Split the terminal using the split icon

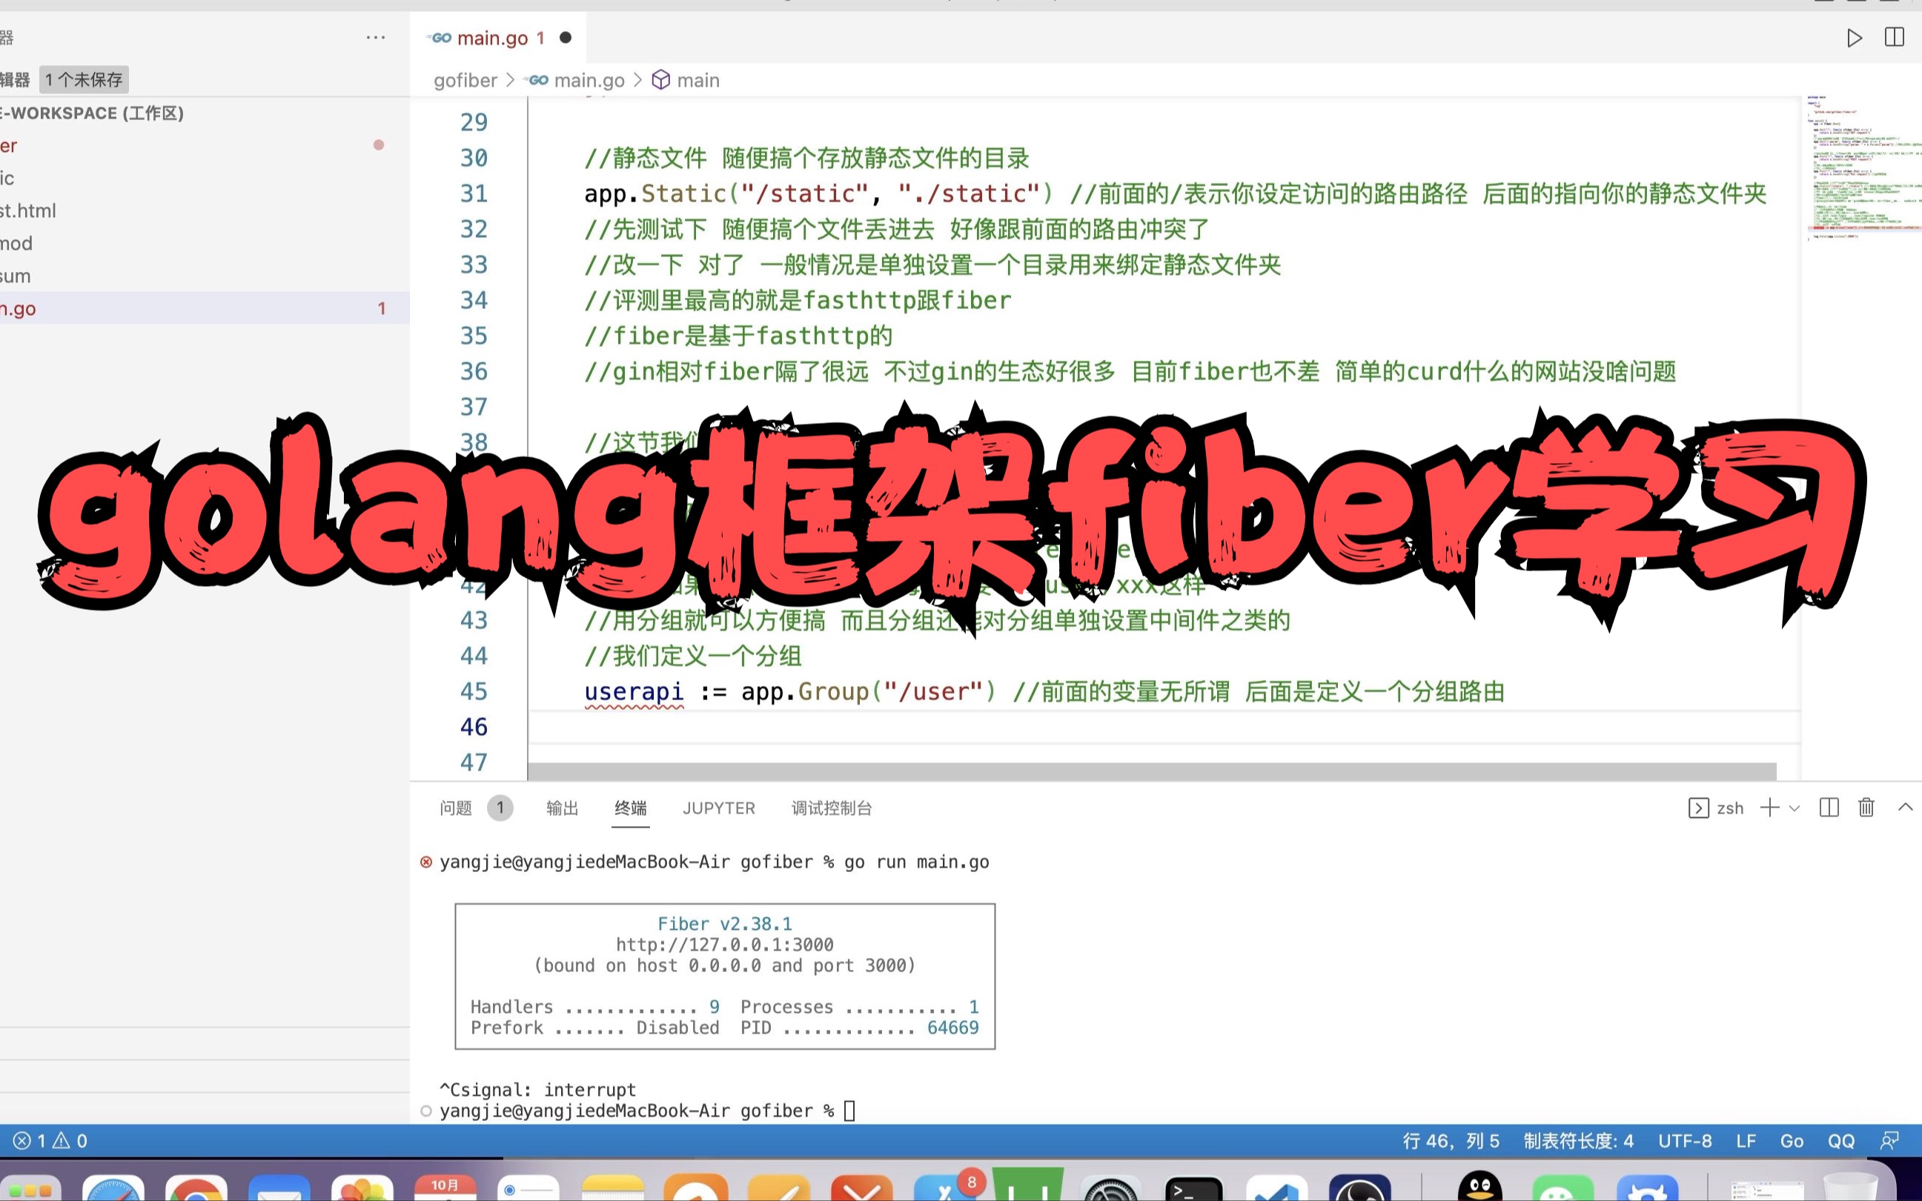point(1829,808)
